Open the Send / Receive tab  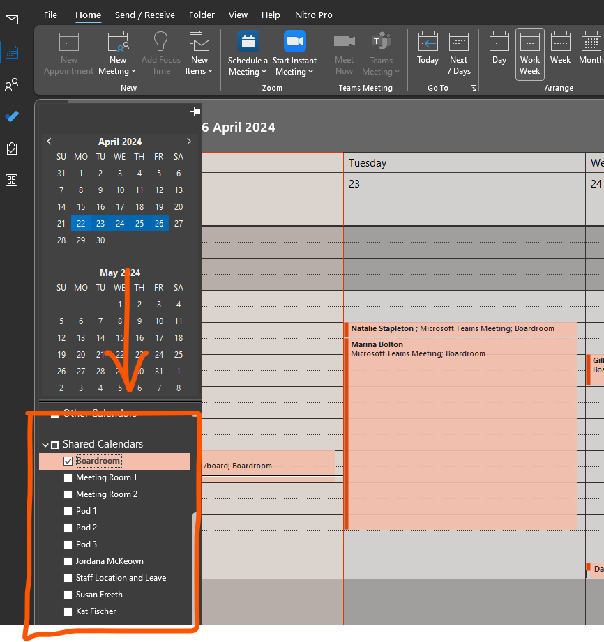pyautogui.click(x=144, y=15)
